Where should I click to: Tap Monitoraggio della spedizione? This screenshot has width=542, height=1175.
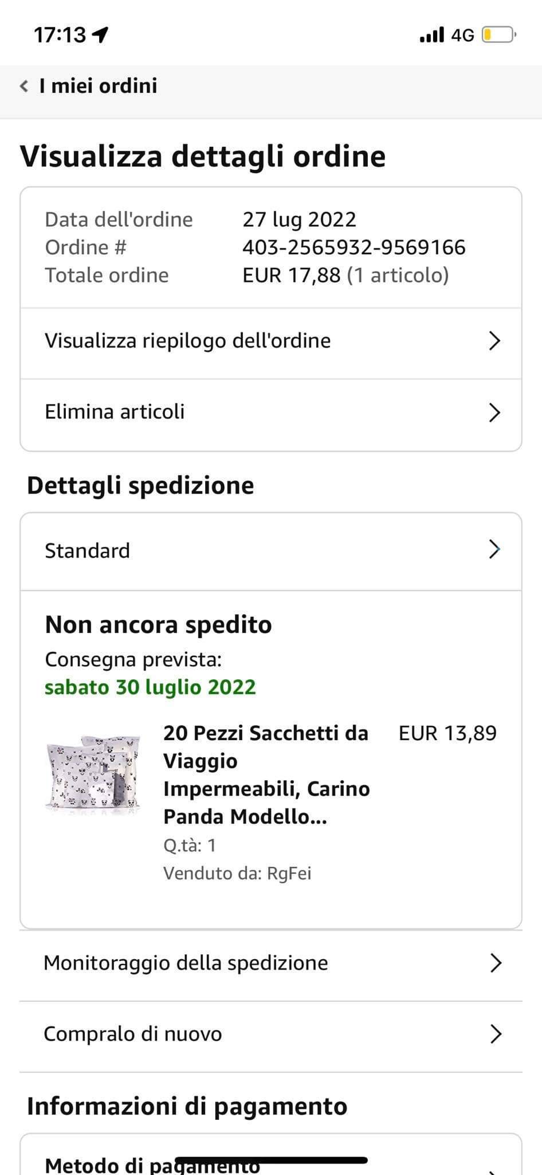186,963
